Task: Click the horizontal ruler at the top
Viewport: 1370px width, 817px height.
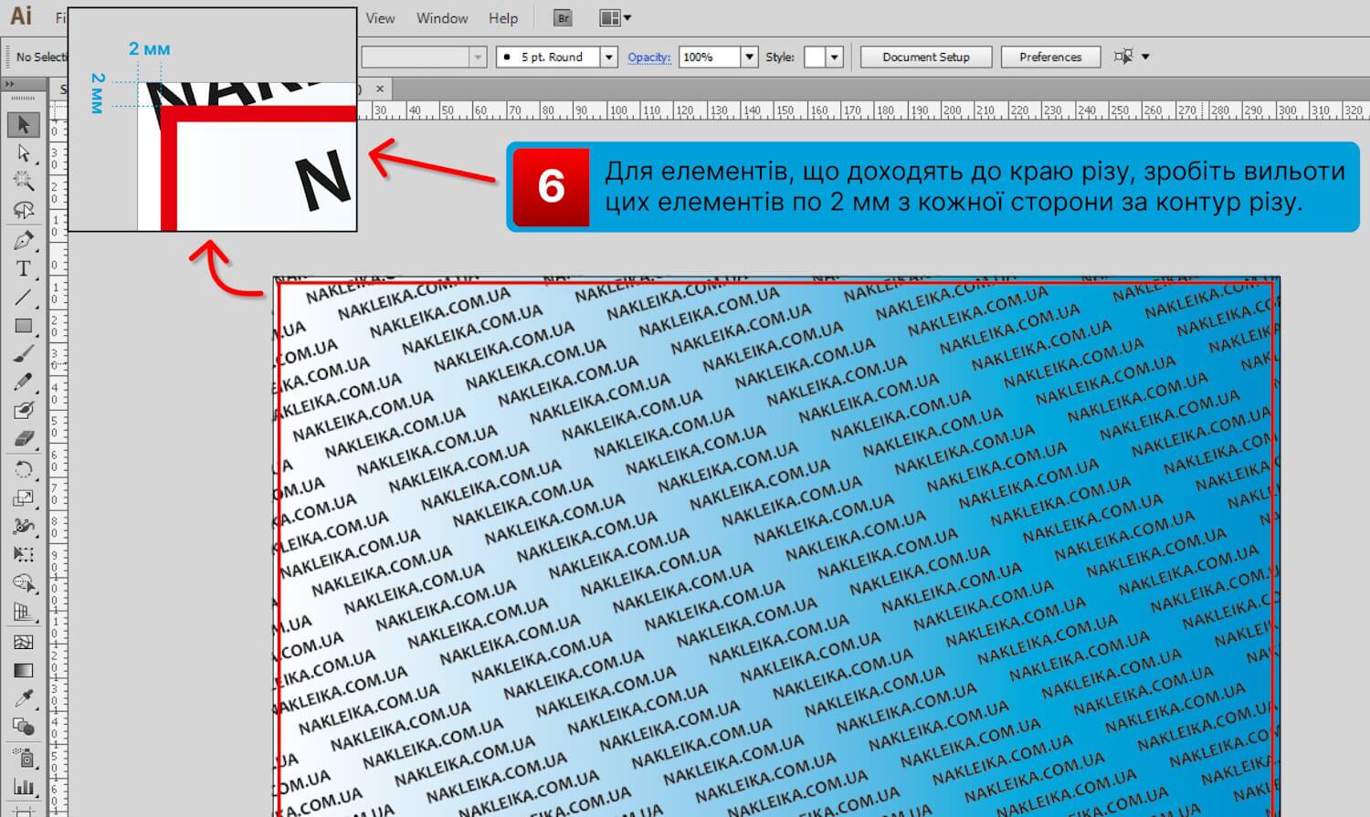Action: tap(863, 110)
